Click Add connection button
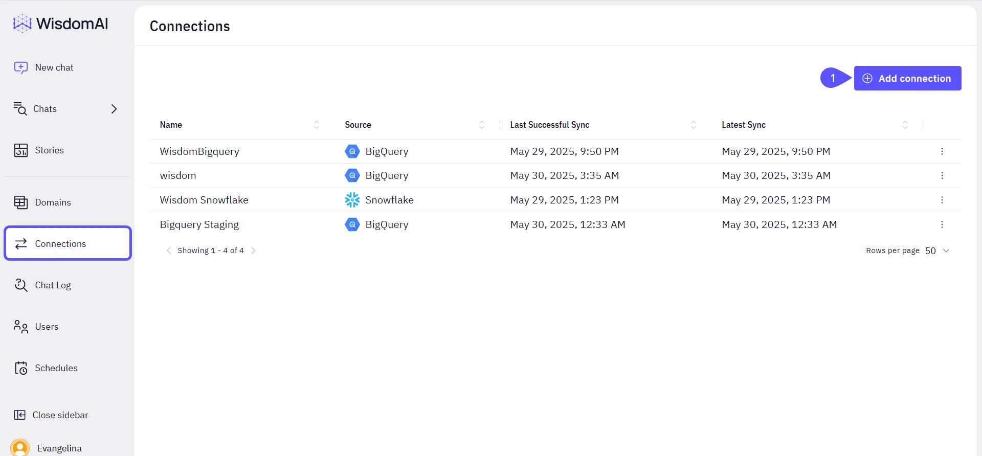Image resolution: width=982 pixels, height=456 pixels. pos(907,78)
